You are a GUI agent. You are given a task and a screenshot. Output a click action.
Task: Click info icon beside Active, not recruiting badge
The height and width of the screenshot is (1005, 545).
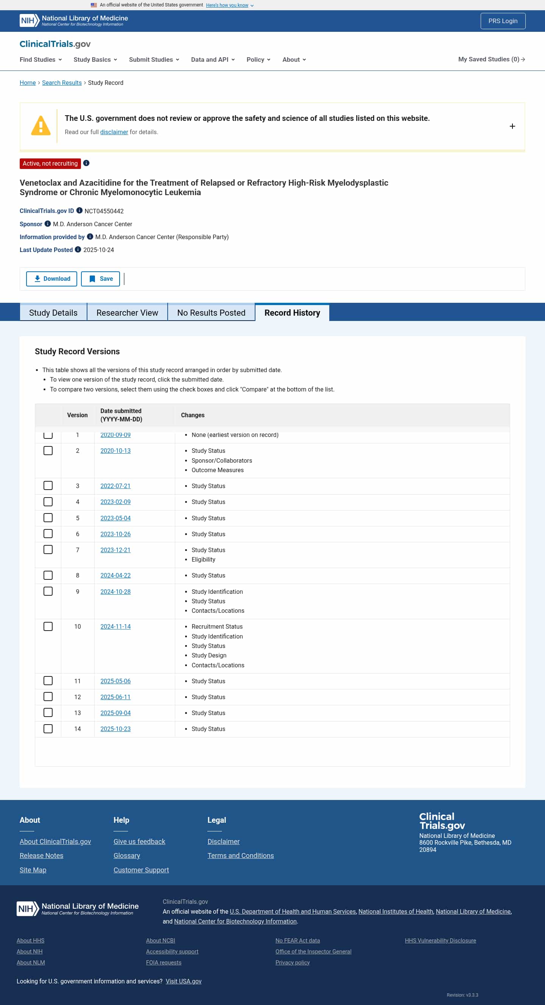[87, 163]
